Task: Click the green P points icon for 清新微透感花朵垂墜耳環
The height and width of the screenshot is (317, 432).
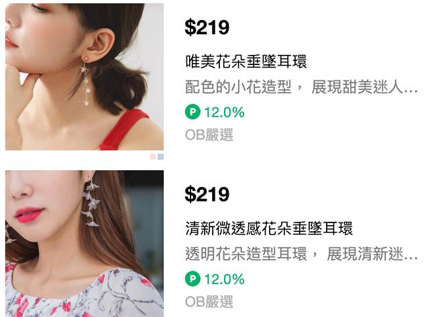Action: 193,279
